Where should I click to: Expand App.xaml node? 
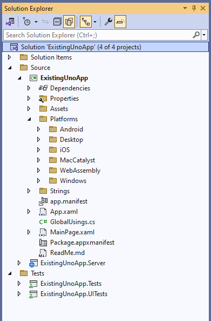pos(29,212)
